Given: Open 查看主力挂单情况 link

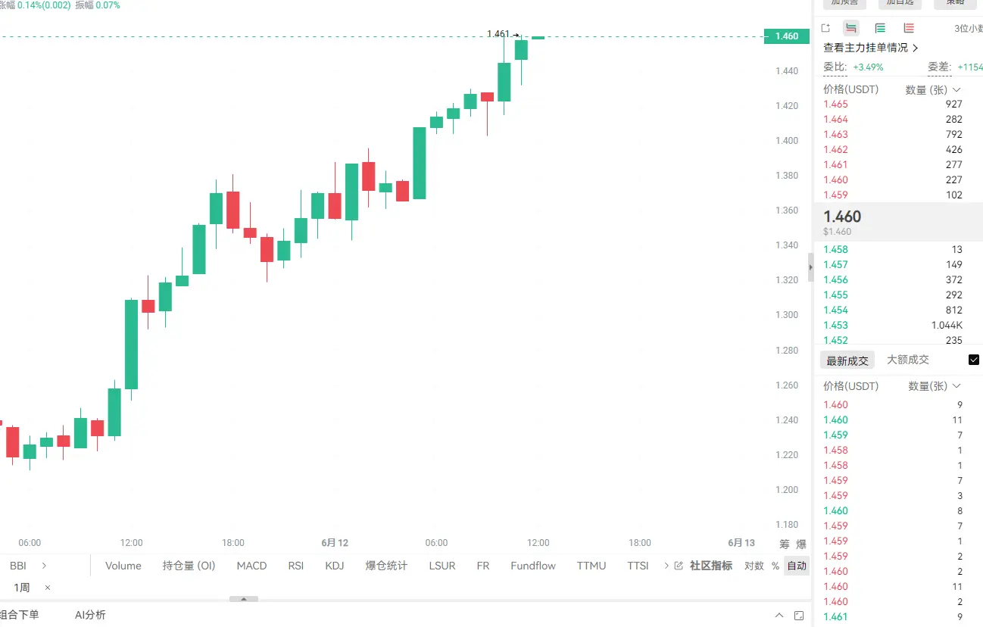Looking at the screenshot, I should click(871, 48).
